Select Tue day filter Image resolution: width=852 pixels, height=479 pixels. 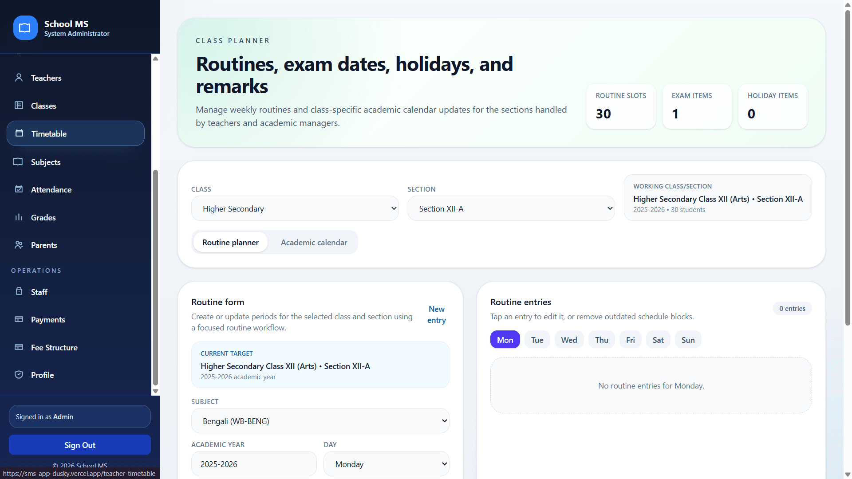pyautogui.click(x=537, y=340)
